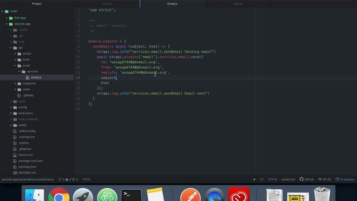
Task: Click the GitHub octocat status bar icon
Action: (x=301, y=179)
